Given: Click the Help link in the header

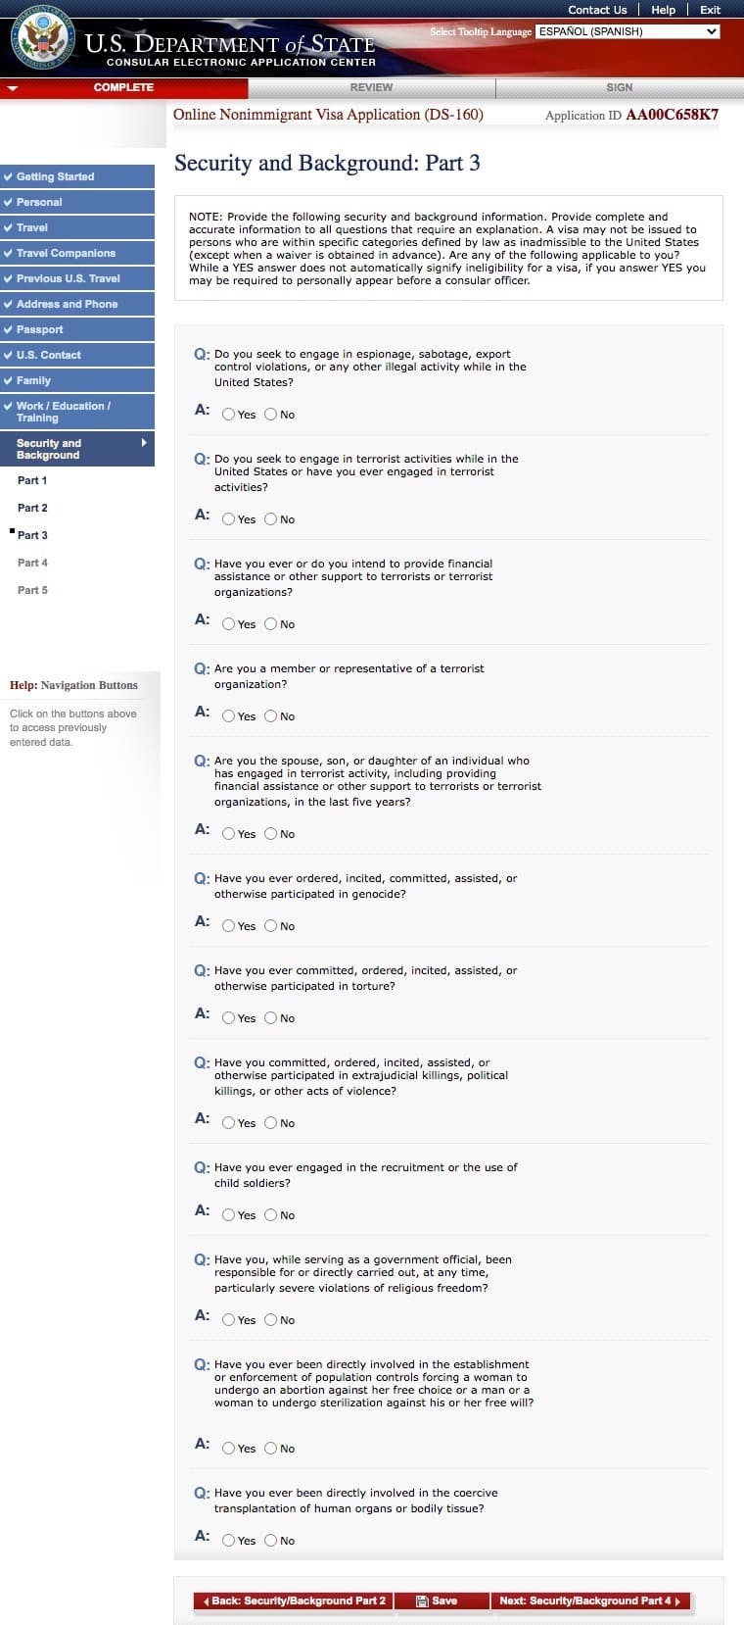Looking at the screenshot, I should pyautogui.click(x=663, y=10).
